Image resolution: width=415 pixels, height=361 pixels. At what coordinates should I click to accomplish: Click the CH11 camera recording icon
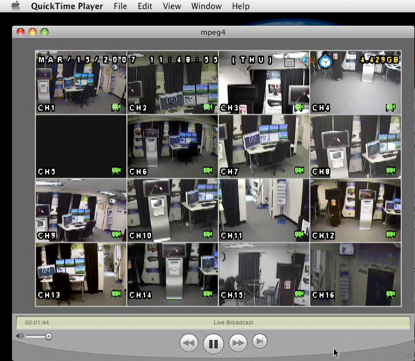coord(299,235)
